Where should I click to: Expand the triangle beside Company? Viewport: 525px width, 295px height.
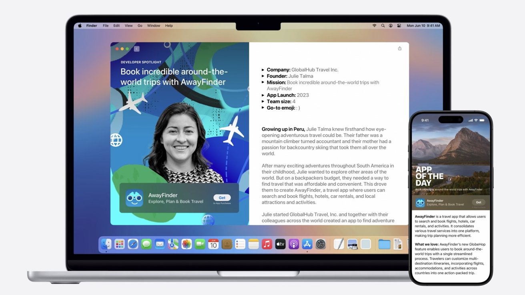click(263, 70)
